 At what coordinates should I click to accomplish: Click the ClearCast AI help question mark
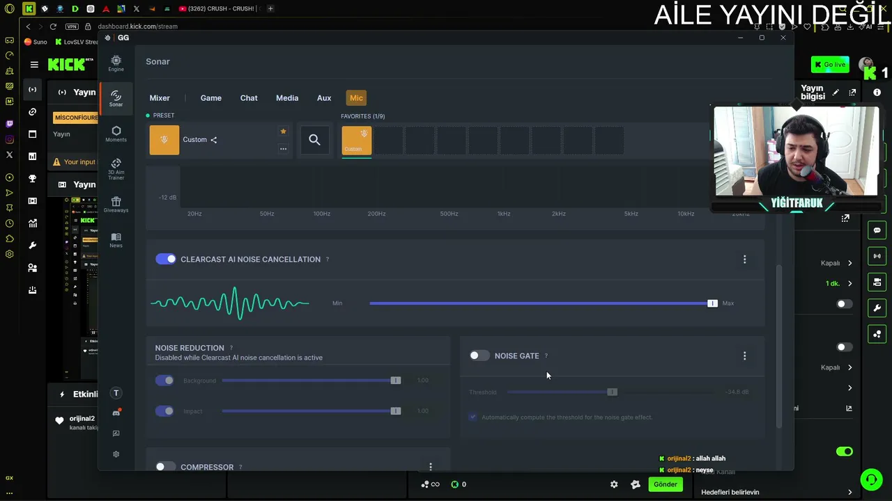(328, 260)
